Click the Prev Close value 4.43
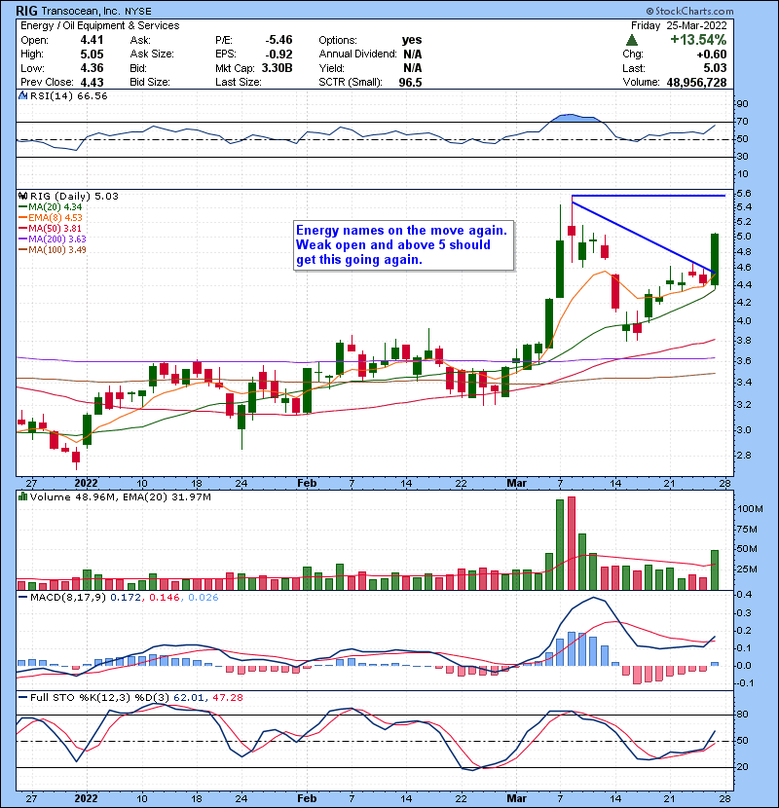This screenshot has width=779, height=808. [x=92, y=83]
